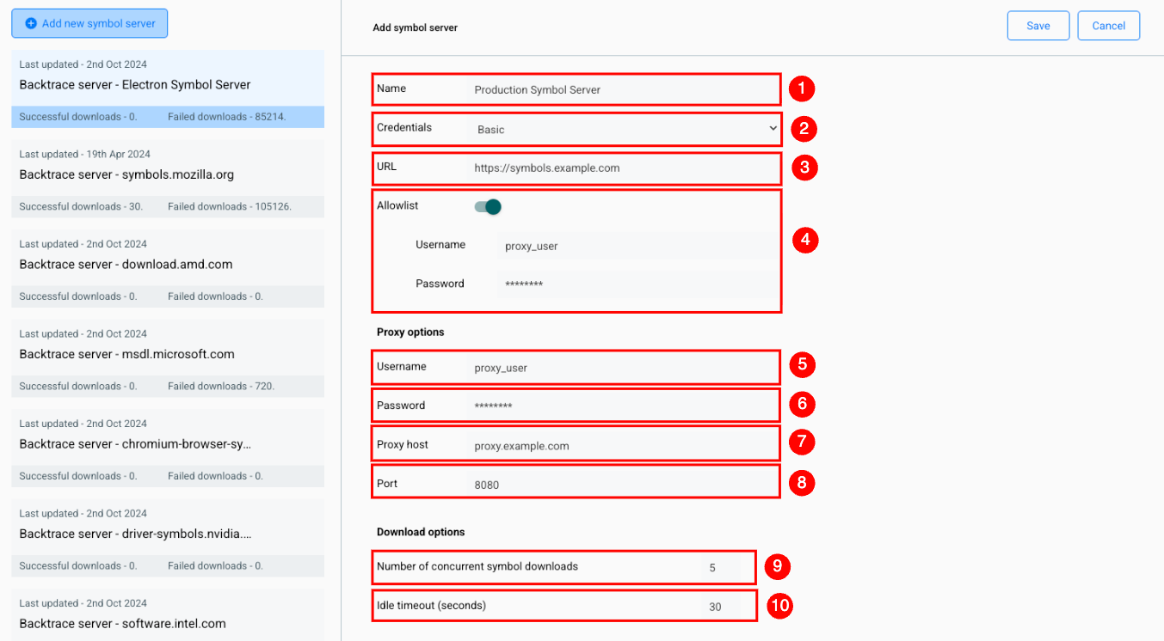
Task: Click the plus icon on Add new symbol server
Action: [x=31, y=24]
